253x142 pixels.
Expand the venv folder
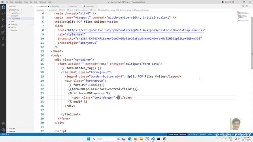(x=13, y=22)
